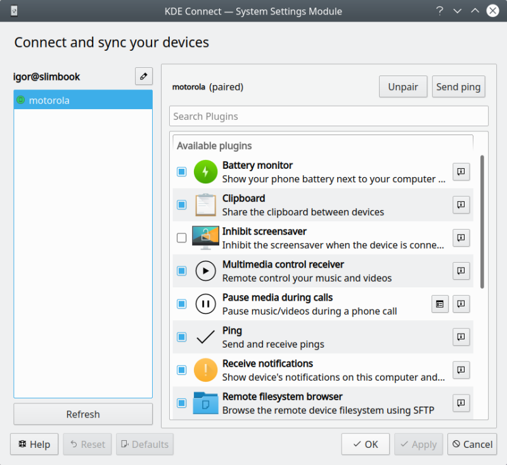Viewport: 507px width, 465px height.
Task: Refresh the device list
Action: (x=82, y=414)
